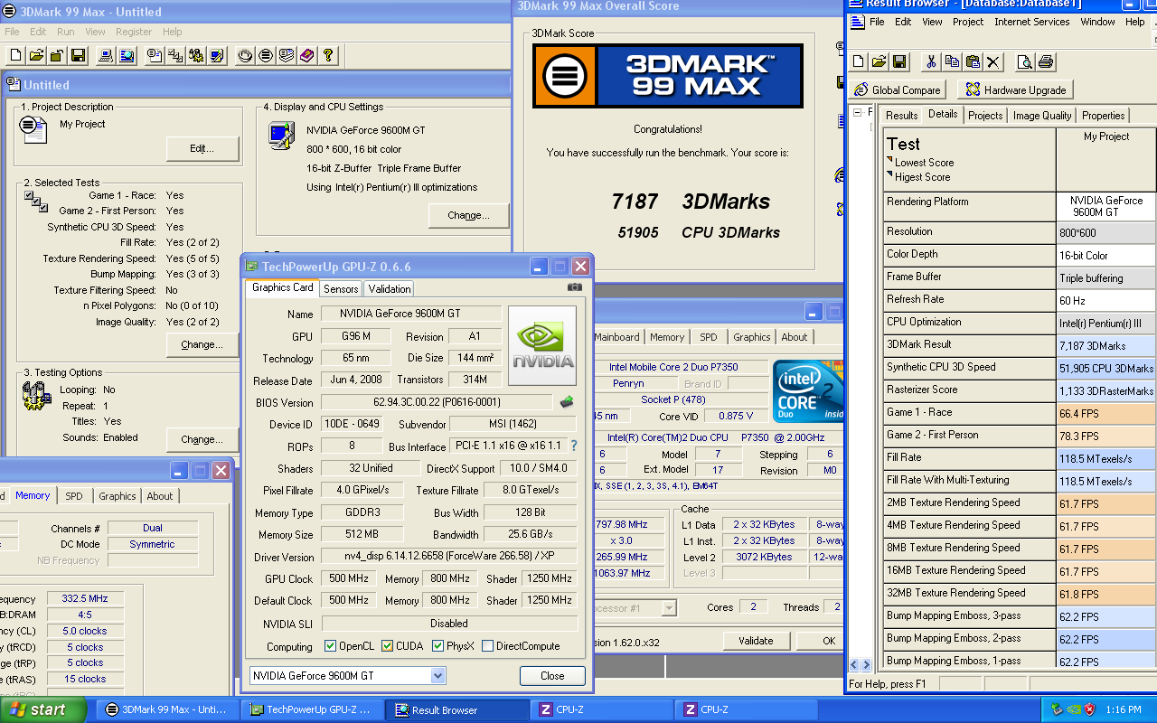The height and width of the screenshot is (723, 1157).
Task: Open the Results tab in Result Browser
Action: click(x=901, y=116)
